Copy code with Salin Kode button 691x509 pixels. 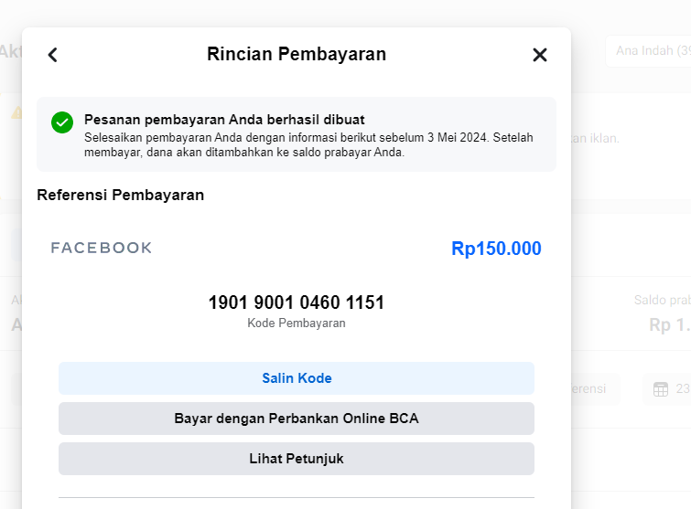[x=297, y=378]
